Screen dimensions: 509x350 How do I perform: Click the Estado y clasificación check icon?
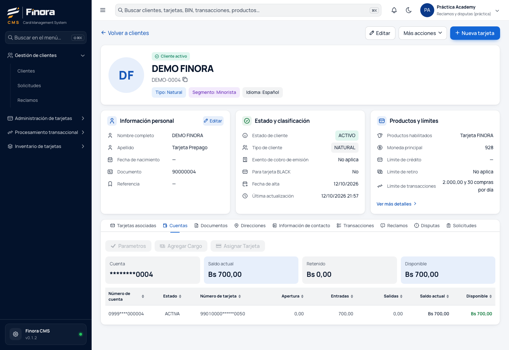247,121
